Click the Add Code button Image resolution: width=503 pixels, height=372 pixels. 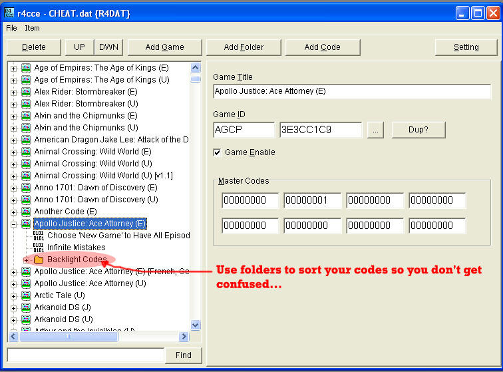tap(323, 47)
